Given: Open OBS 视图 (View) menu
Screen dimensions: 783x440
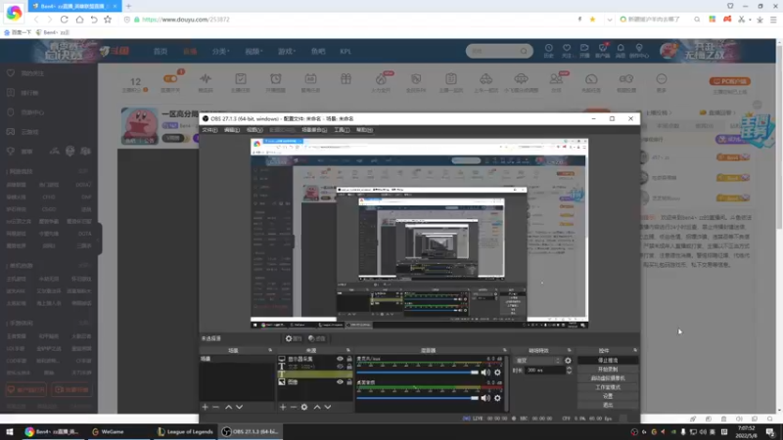Looking at the screenshot, I should tap(254, 130).
